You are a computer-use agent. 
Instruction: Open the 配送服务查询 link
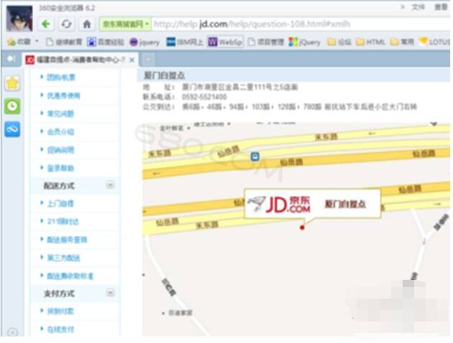67,240
